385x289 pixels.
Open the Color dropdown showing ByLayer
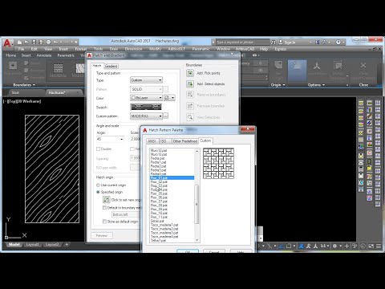146,98
